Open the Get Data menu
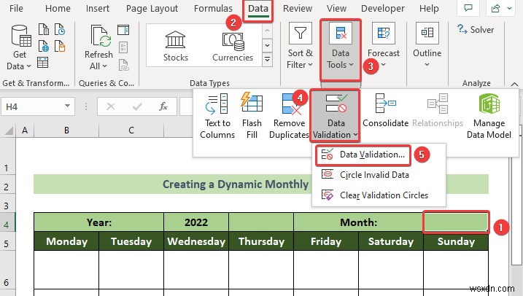Viewport: 523px width, 296px height. pyautogui.click(x=20, y=47)
